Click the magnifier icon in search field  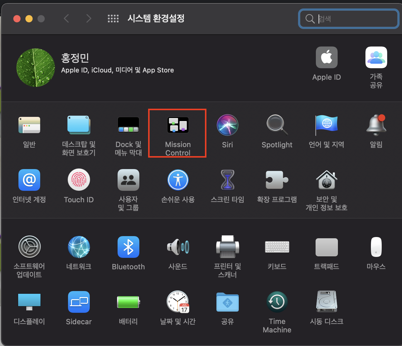pyautogui.click(x=310, y=19)
